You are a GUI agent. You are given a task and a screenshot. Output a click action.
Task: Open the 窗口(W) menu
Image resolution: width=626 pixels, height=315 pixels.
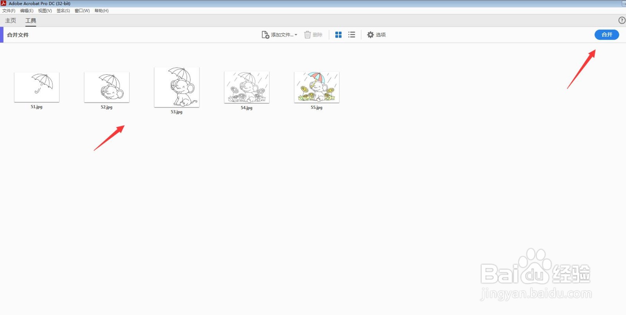[82, 11]
